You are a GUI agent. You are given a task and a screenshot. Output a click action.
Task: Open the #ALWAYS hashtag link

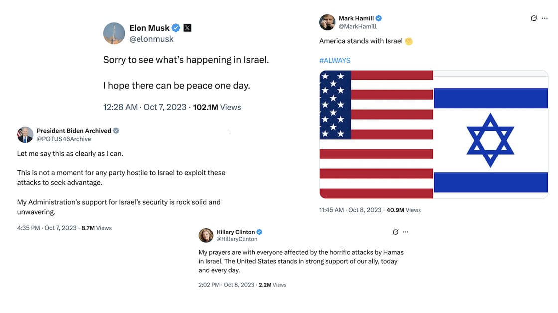[335, 60]
